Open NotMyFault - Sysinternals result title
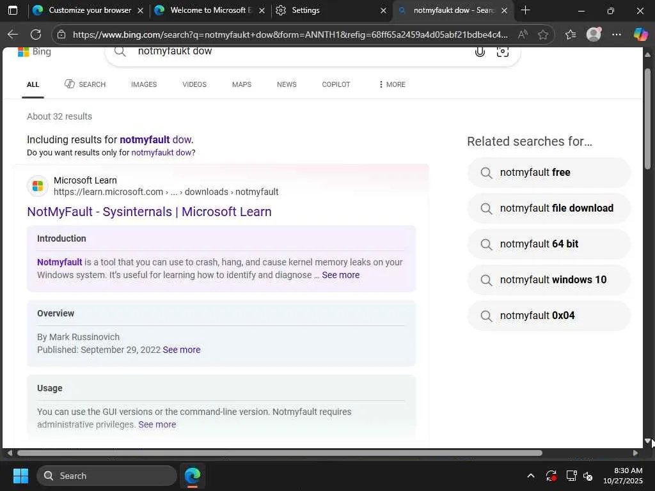This screenshot has height=491, width=655. 149,212
